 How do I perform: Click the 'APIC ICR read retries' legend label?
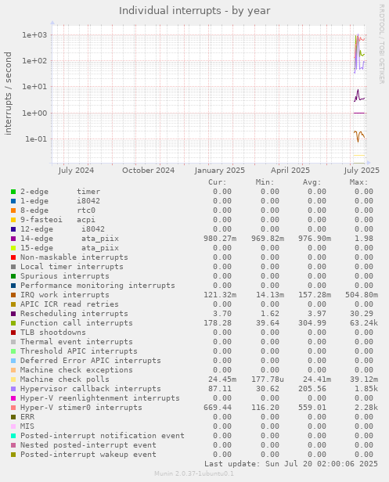pos(70,304)
